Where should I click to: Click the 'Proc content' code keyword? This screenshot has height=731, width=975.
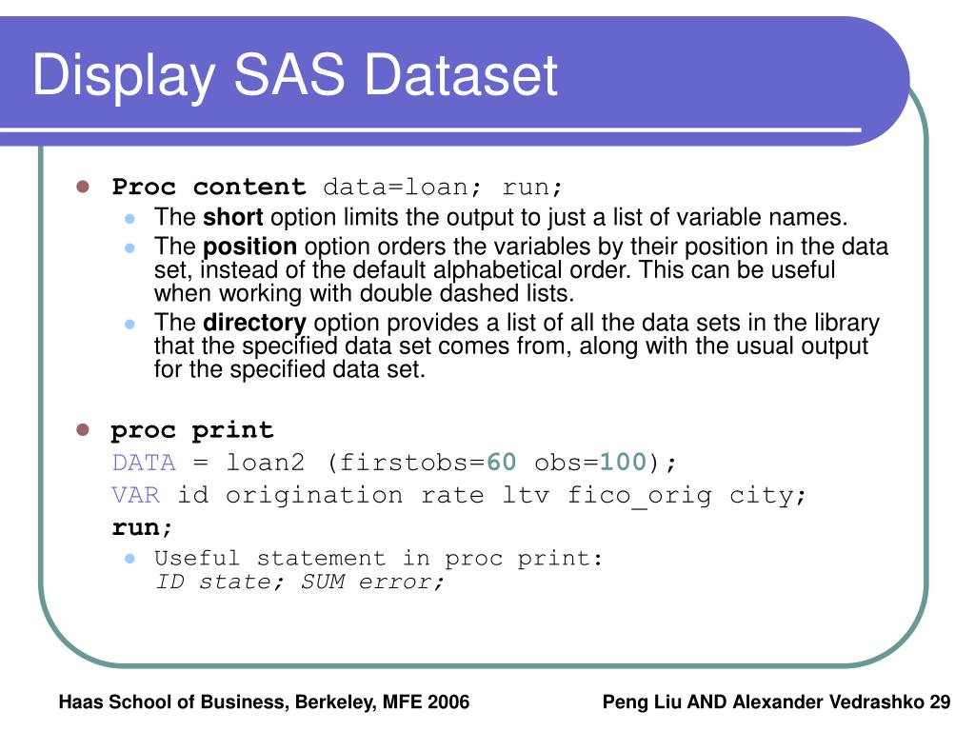(x=209, y=187)
